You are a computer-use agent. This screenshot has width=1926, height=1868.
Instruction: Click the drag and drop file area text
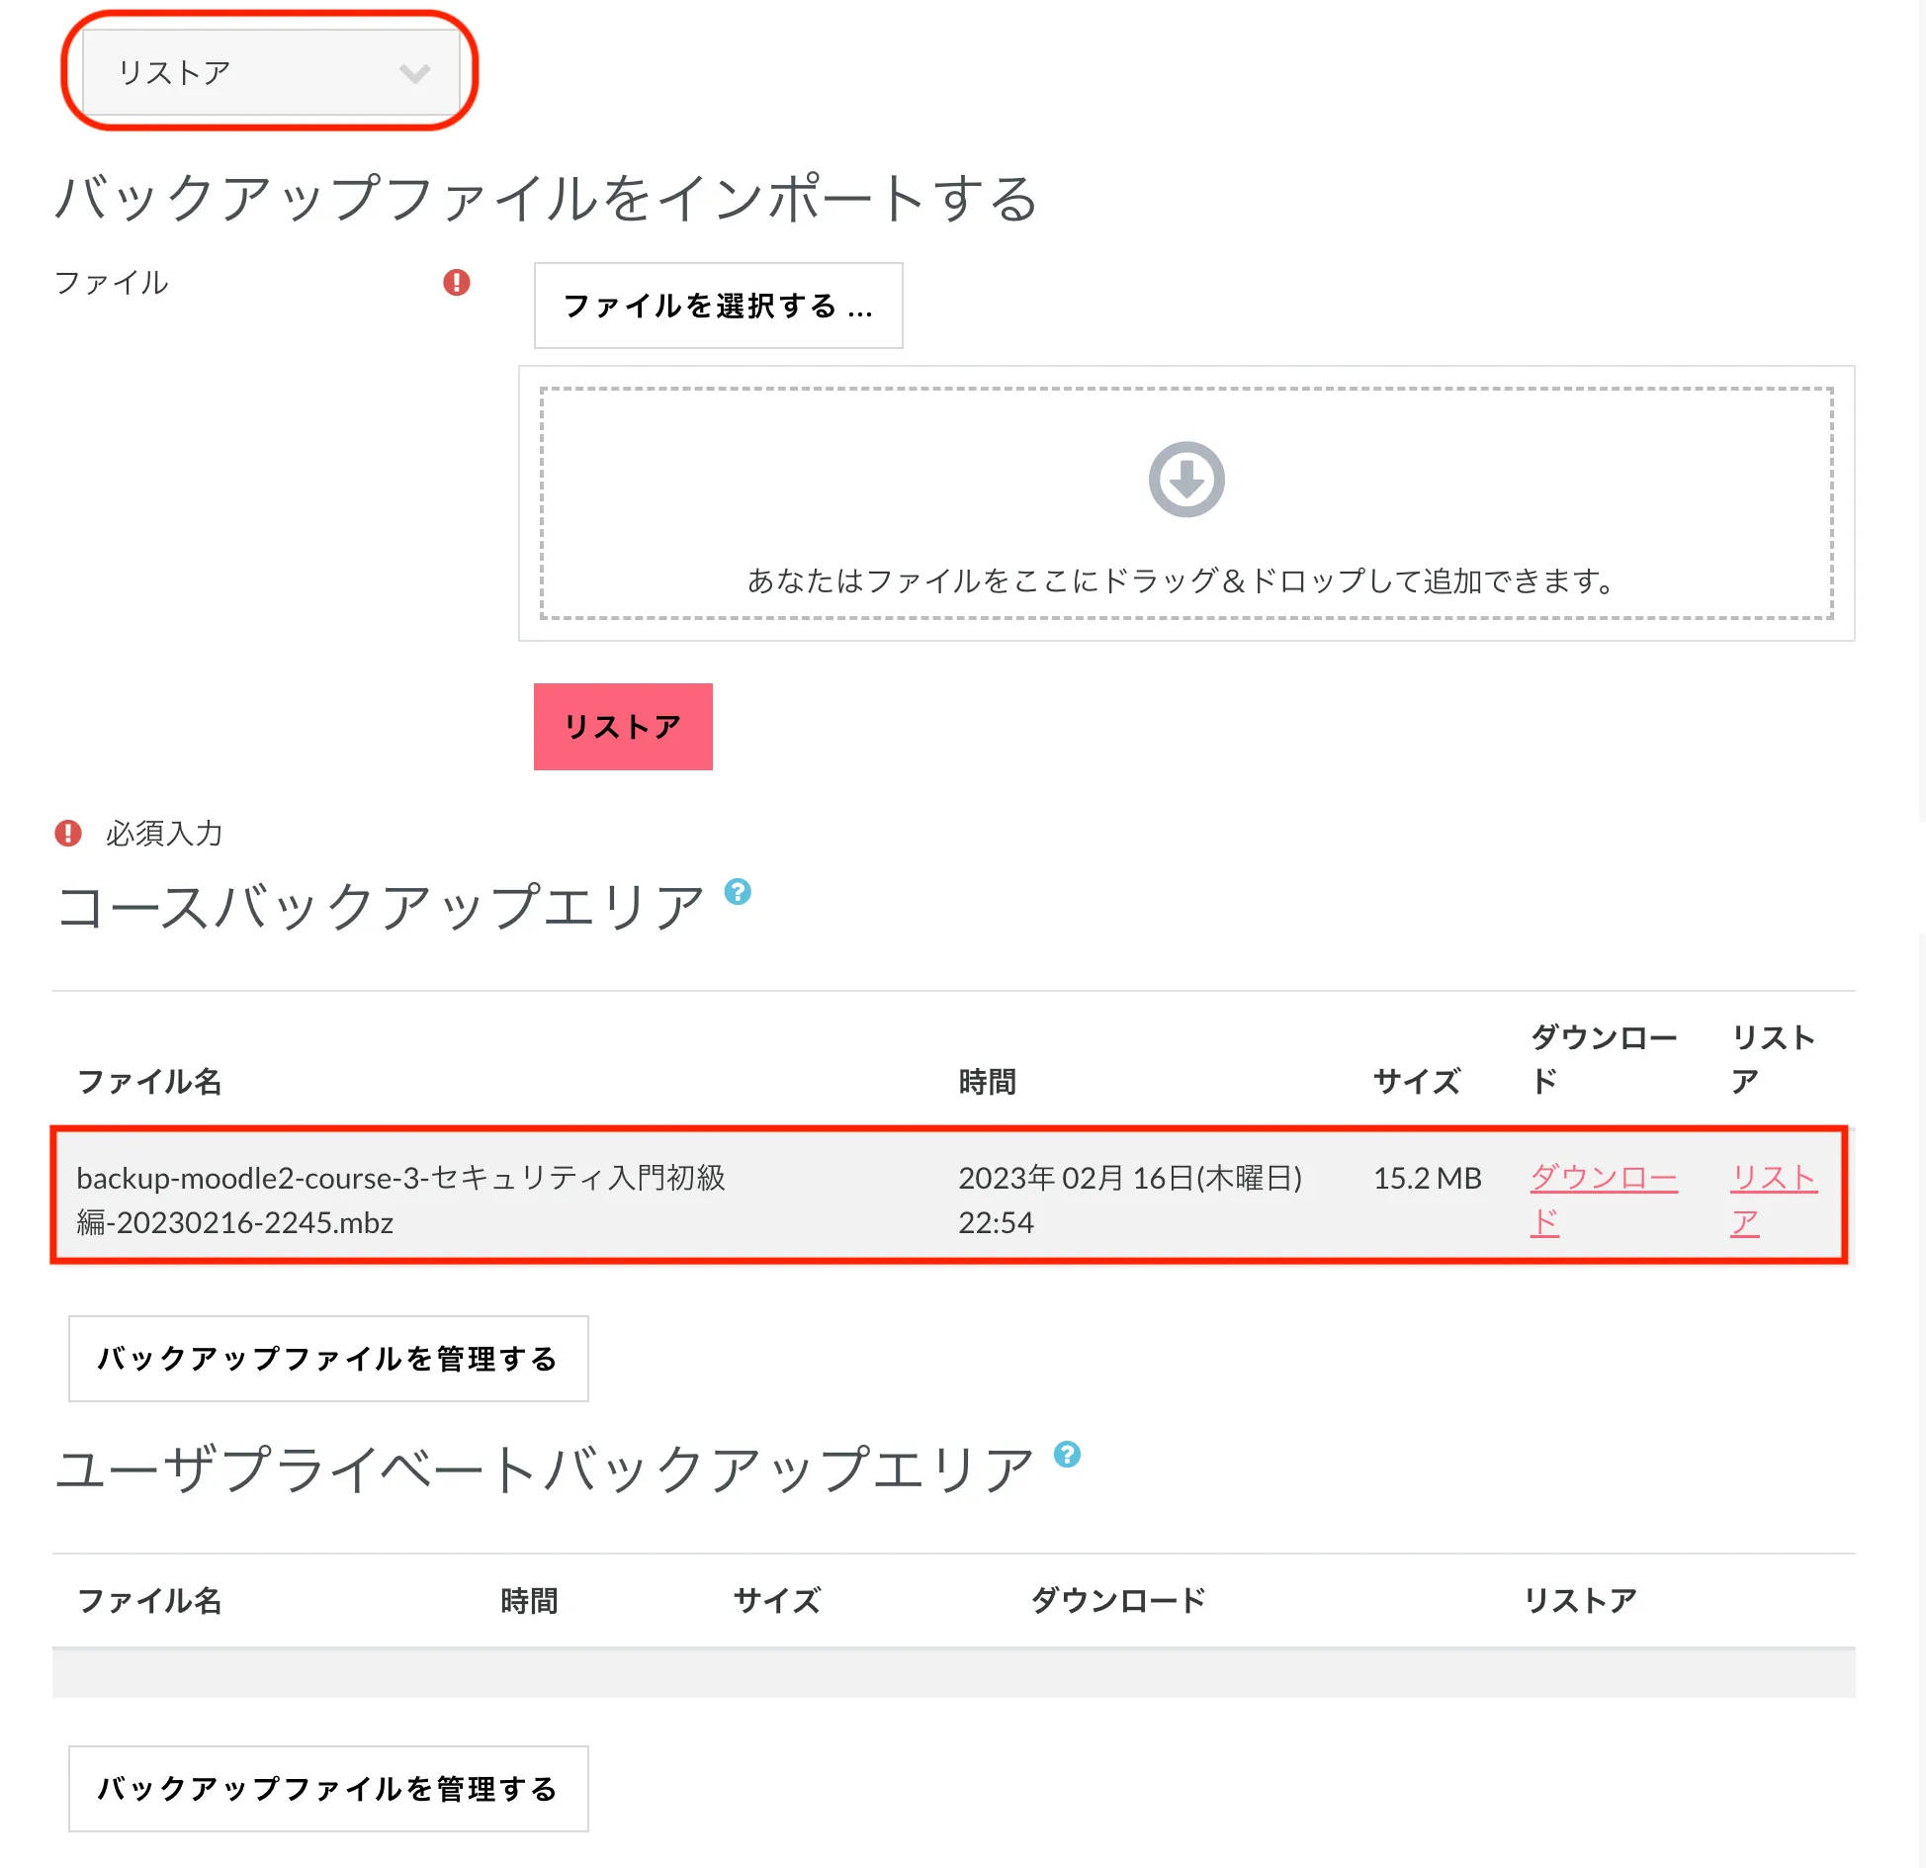[x=1181, y=580]
